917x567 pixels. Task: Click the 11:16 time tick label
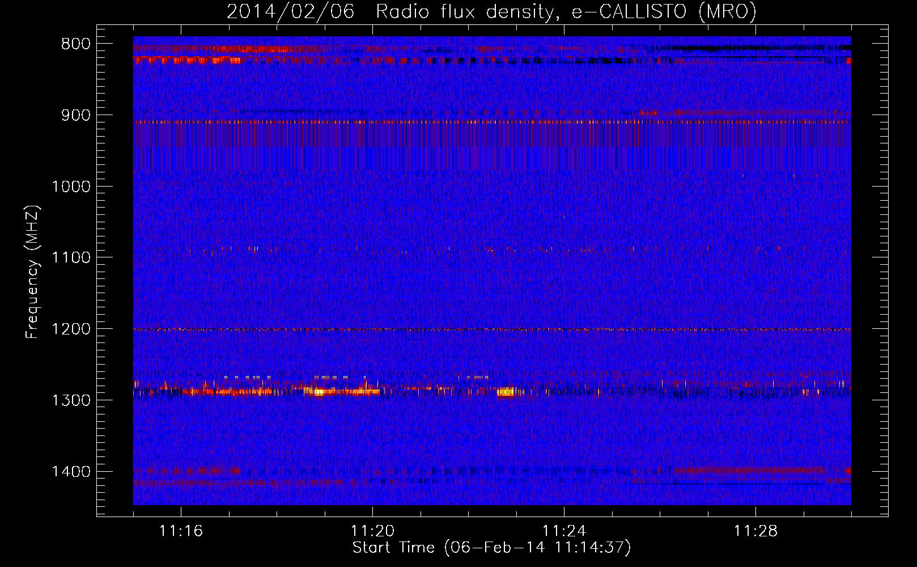tap(181, 531)
